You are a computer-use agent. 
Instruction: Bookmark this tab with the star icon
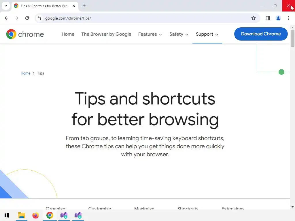[x=254, y=18]
